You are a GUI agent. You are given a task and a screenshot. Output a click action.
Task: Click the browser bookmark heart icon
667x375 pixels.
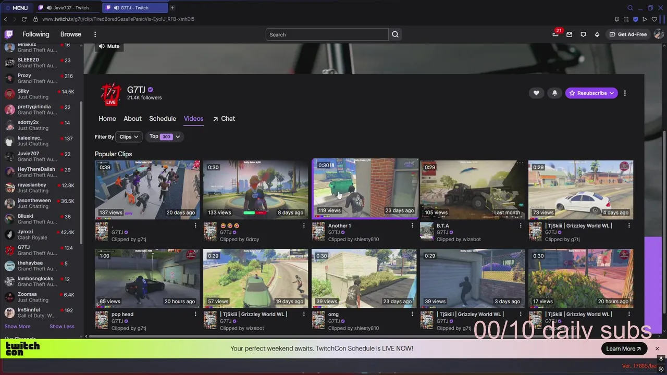(654, 19)
